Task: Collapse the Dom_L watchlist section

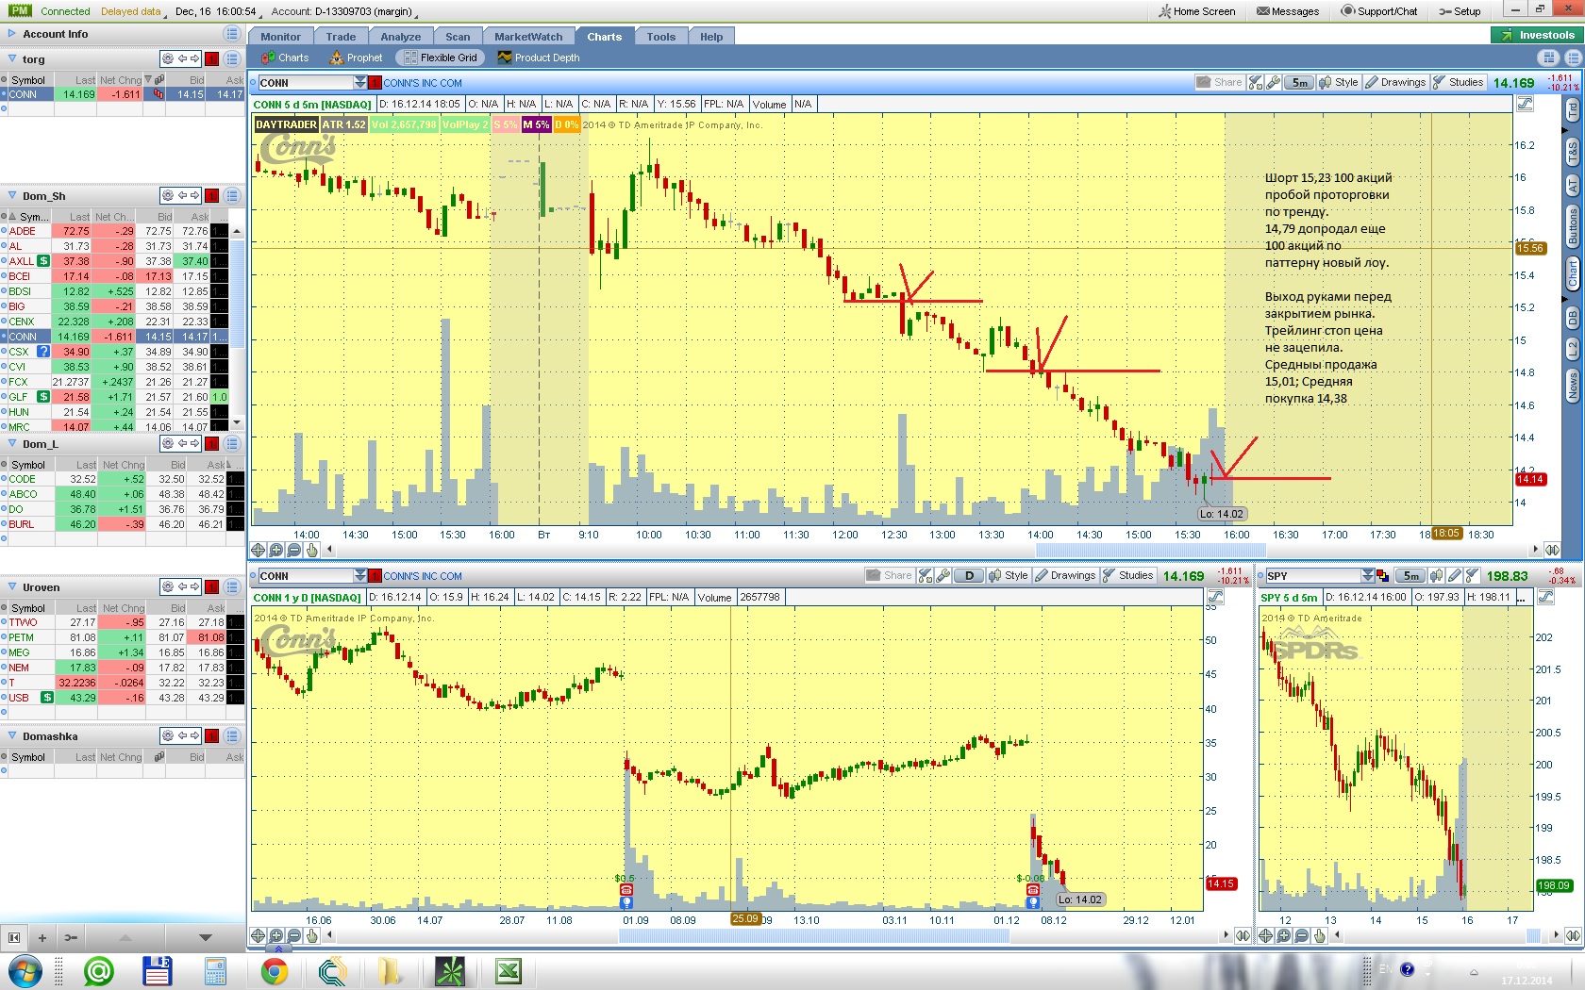Action: click(x=12, y=444)
